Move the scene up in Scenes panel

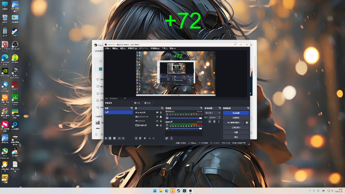[x=119, y=138]
